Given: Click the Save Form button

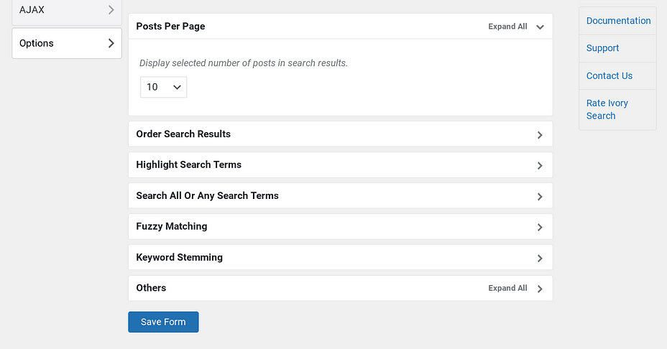Looking at the screenshot, I should coord(163,322).
